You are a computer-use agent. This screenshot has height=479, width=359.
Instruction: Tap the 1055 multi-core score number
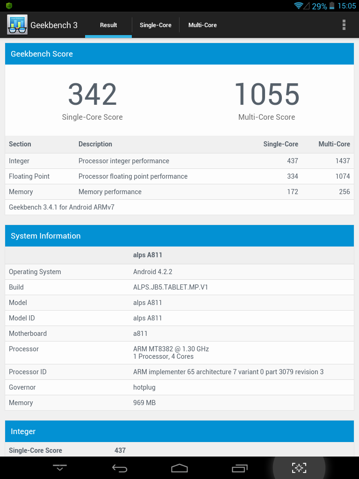point(267,94)
